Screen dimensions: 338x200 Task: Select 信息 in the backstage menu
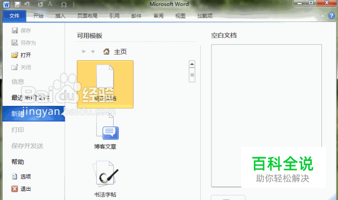[18, 81]
